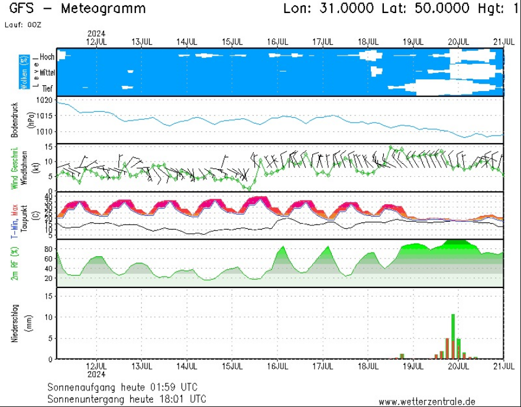Click the 20JUL marker on the bottom date axis
521x407 pixels.
tap(458, 366)
